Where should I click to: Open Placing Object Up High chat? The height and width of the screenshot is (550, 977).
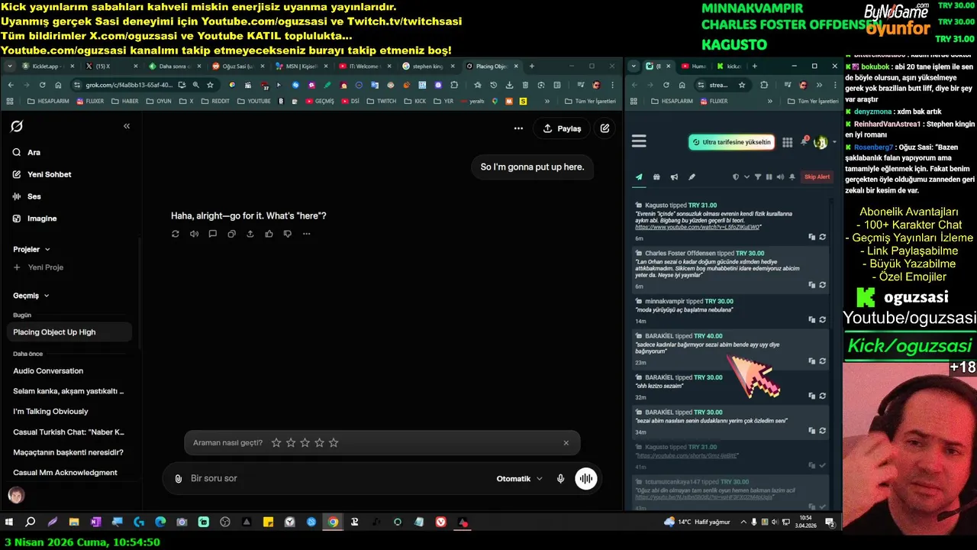(x=70, y=332)
